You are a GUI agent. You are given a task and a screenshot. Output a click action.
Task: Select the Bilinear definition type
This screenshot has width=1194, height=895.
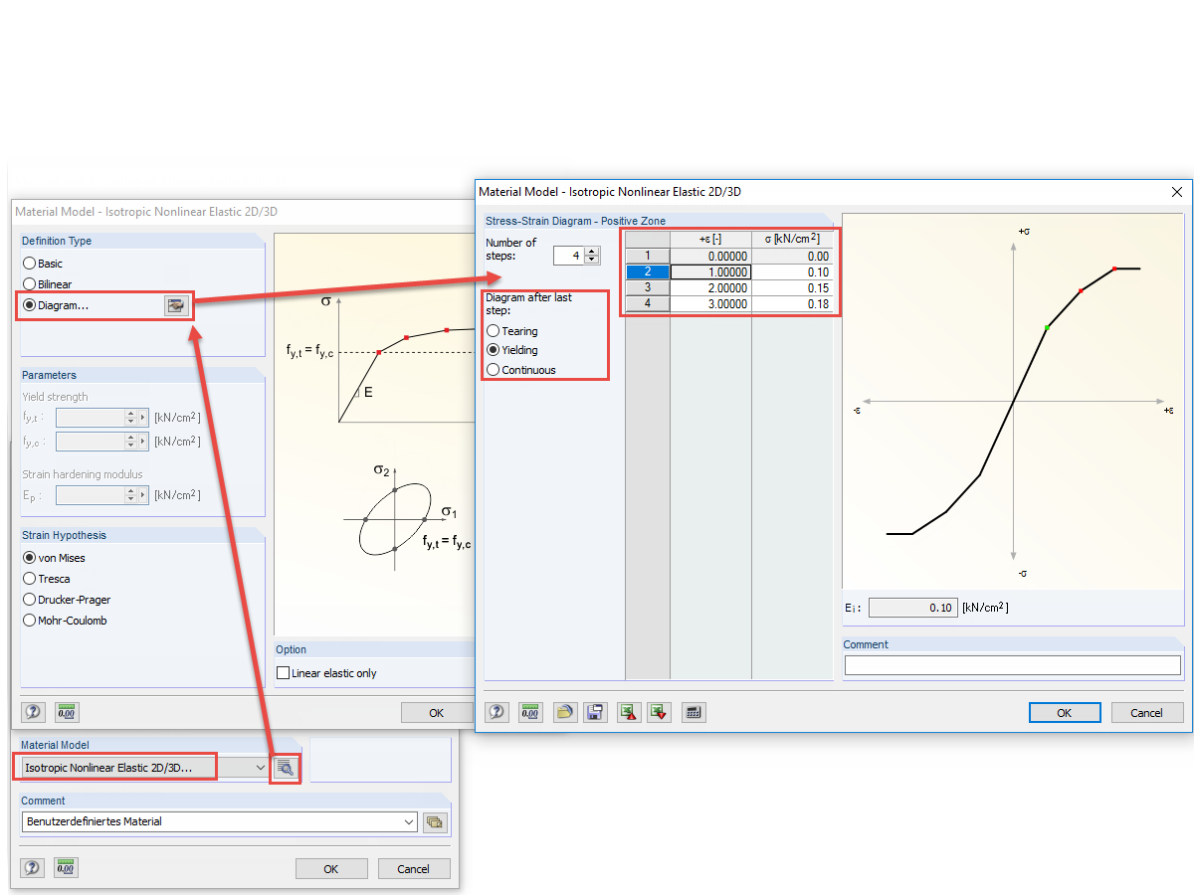[30, 284]
